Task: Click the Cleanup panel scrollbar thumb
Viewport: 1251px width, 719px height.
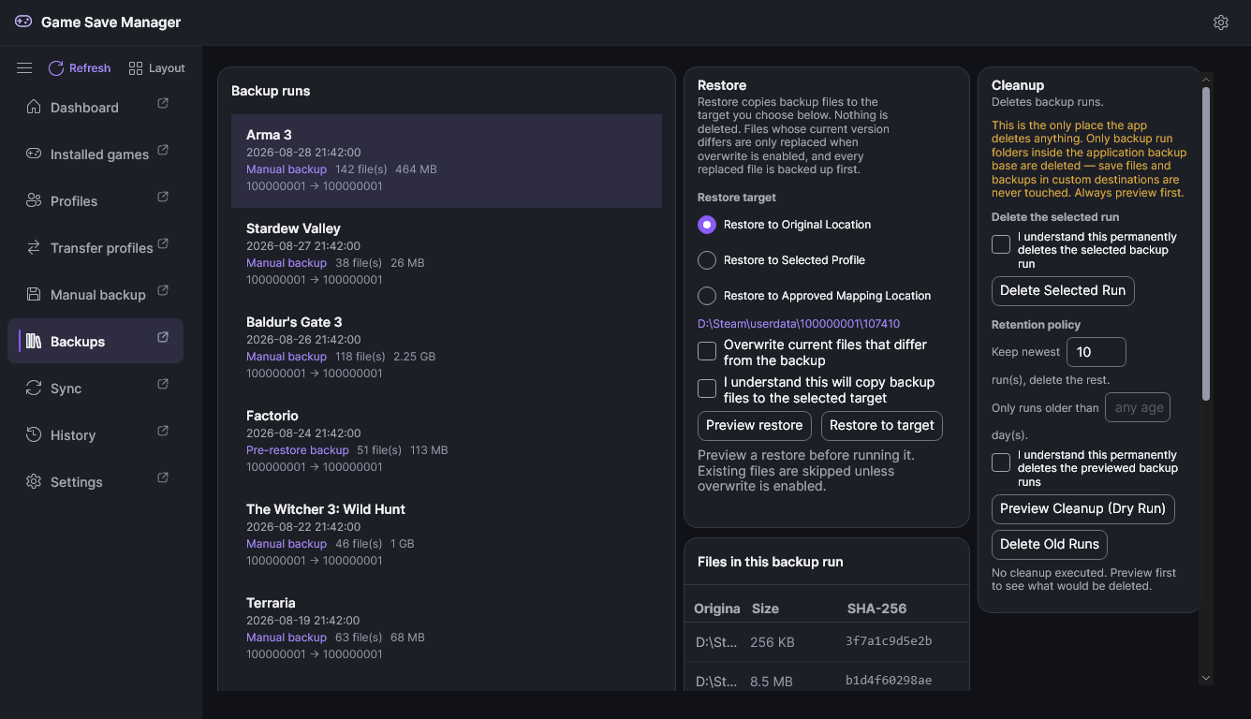Action: (1205, 243)
